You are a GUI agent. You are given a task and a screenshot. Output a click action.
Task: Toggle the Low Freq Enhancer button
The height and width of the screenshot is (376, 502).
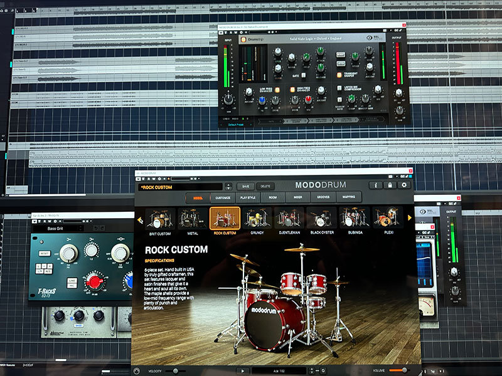[x=277, y=90]
